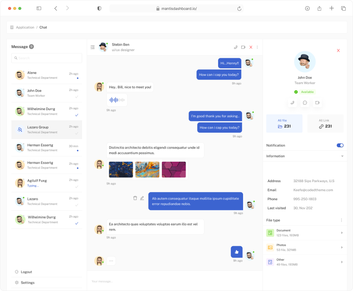Viewport: 353px width, 291px height.
Task: Click the message icon under John Doe's profile
Action: pyautogui.click(x=305, y=103)
